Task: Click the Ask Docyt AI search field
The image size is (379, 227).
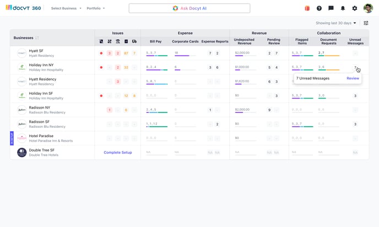Action: (189, 8)
